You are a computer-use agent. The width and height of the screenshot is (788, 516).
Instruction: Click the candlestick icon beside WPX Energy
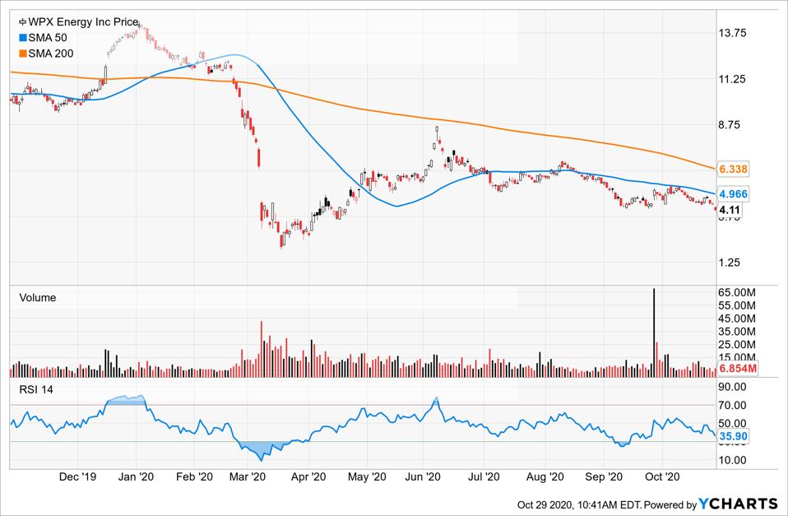pos(22,22)
